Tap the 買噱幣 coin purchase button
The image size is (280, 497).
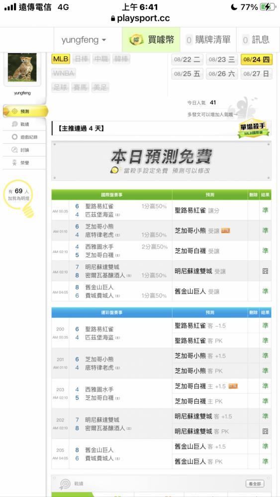point(151,40)
